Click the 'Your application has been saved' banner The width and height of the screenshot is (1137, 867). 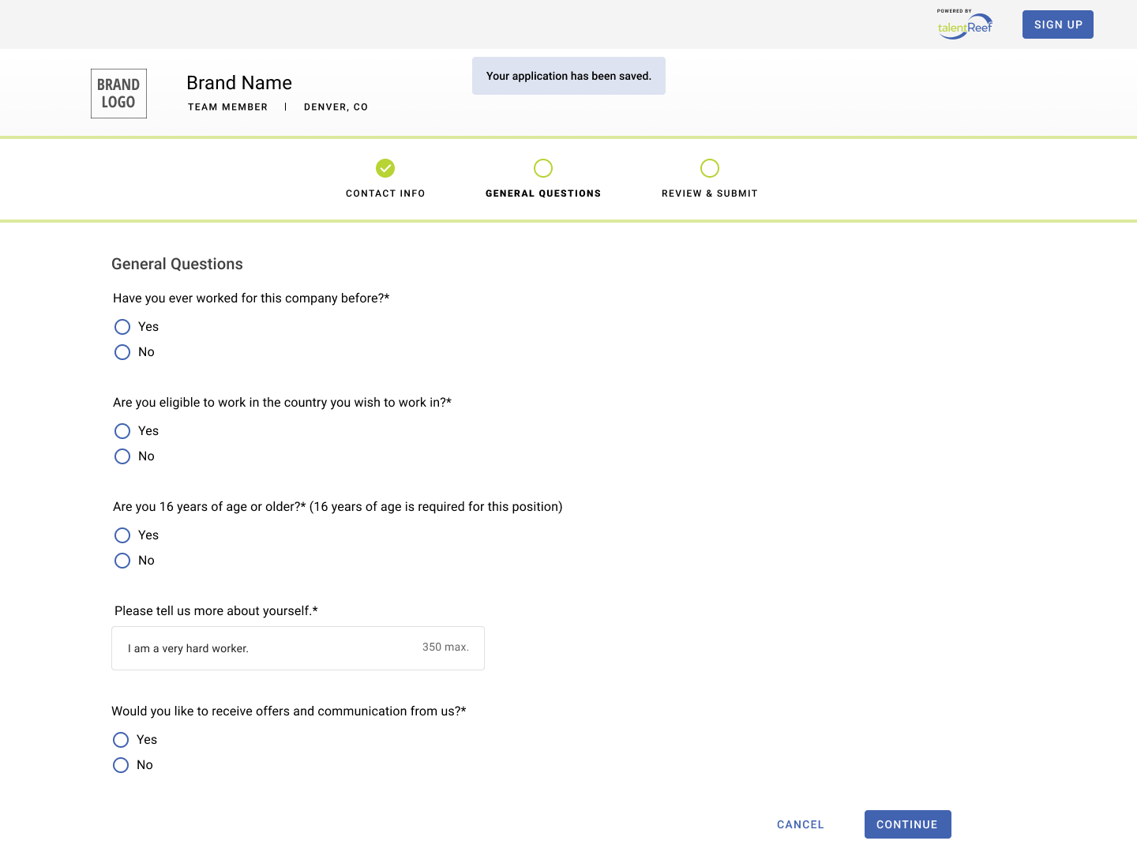(x=568, y=76)
